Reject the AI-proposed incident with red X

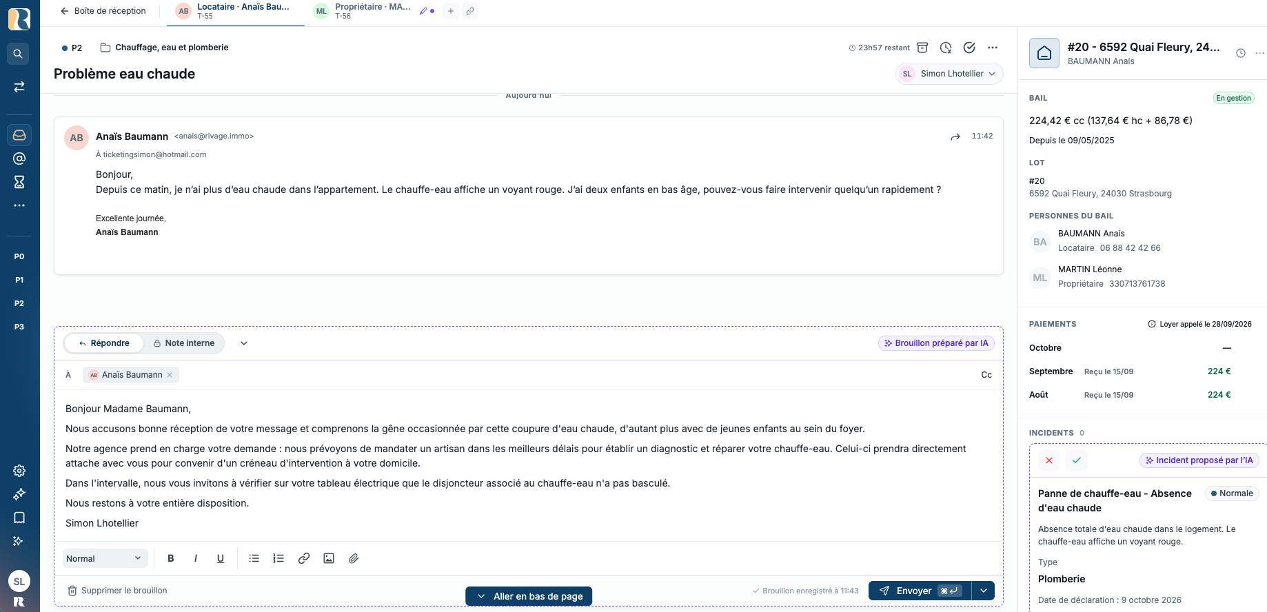coord(1049,460)
